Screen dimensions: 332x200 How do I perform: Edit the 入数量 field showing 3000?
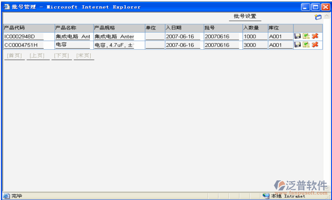coord(255,45)
